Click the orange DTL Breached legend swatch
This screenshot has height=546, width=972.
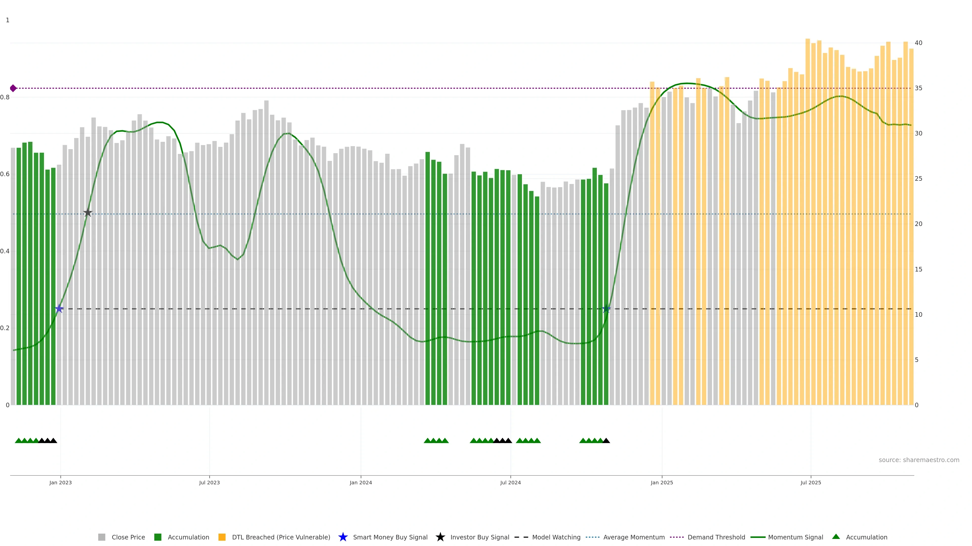222,537
